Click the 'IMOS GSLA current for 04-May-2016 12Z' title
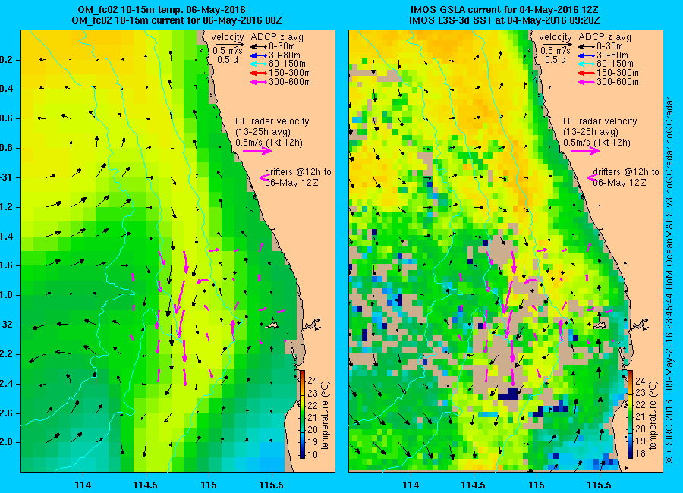The height and width of the screenshot is (493, 683). 505,10
